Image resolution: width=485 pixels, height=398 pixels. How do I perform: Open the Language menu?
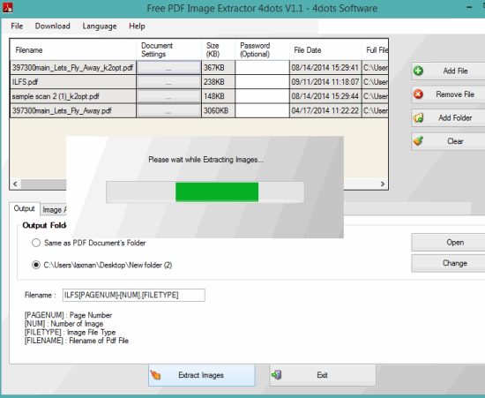100,26
